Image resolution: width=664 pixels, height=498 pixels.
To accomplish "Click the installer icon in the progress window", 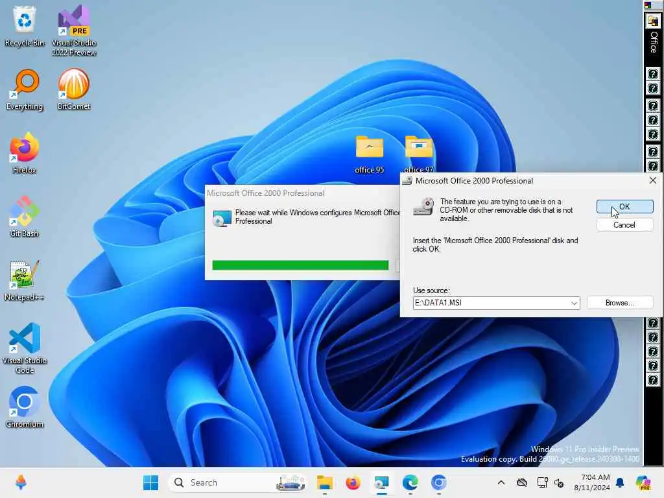I will point(222,218).
